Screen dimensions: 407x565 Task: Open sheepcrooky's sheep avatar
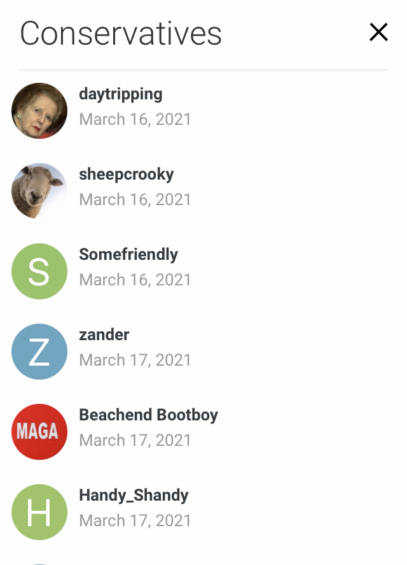click(39, 191)
